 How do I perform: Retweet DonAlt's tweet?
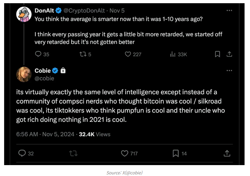82,54
